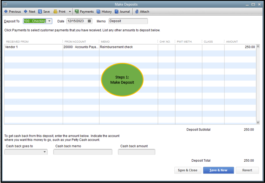Viewport: 265px width, 183px height.
Task: Maximize the Make Deposits window
Action: [x=253, y=4]
